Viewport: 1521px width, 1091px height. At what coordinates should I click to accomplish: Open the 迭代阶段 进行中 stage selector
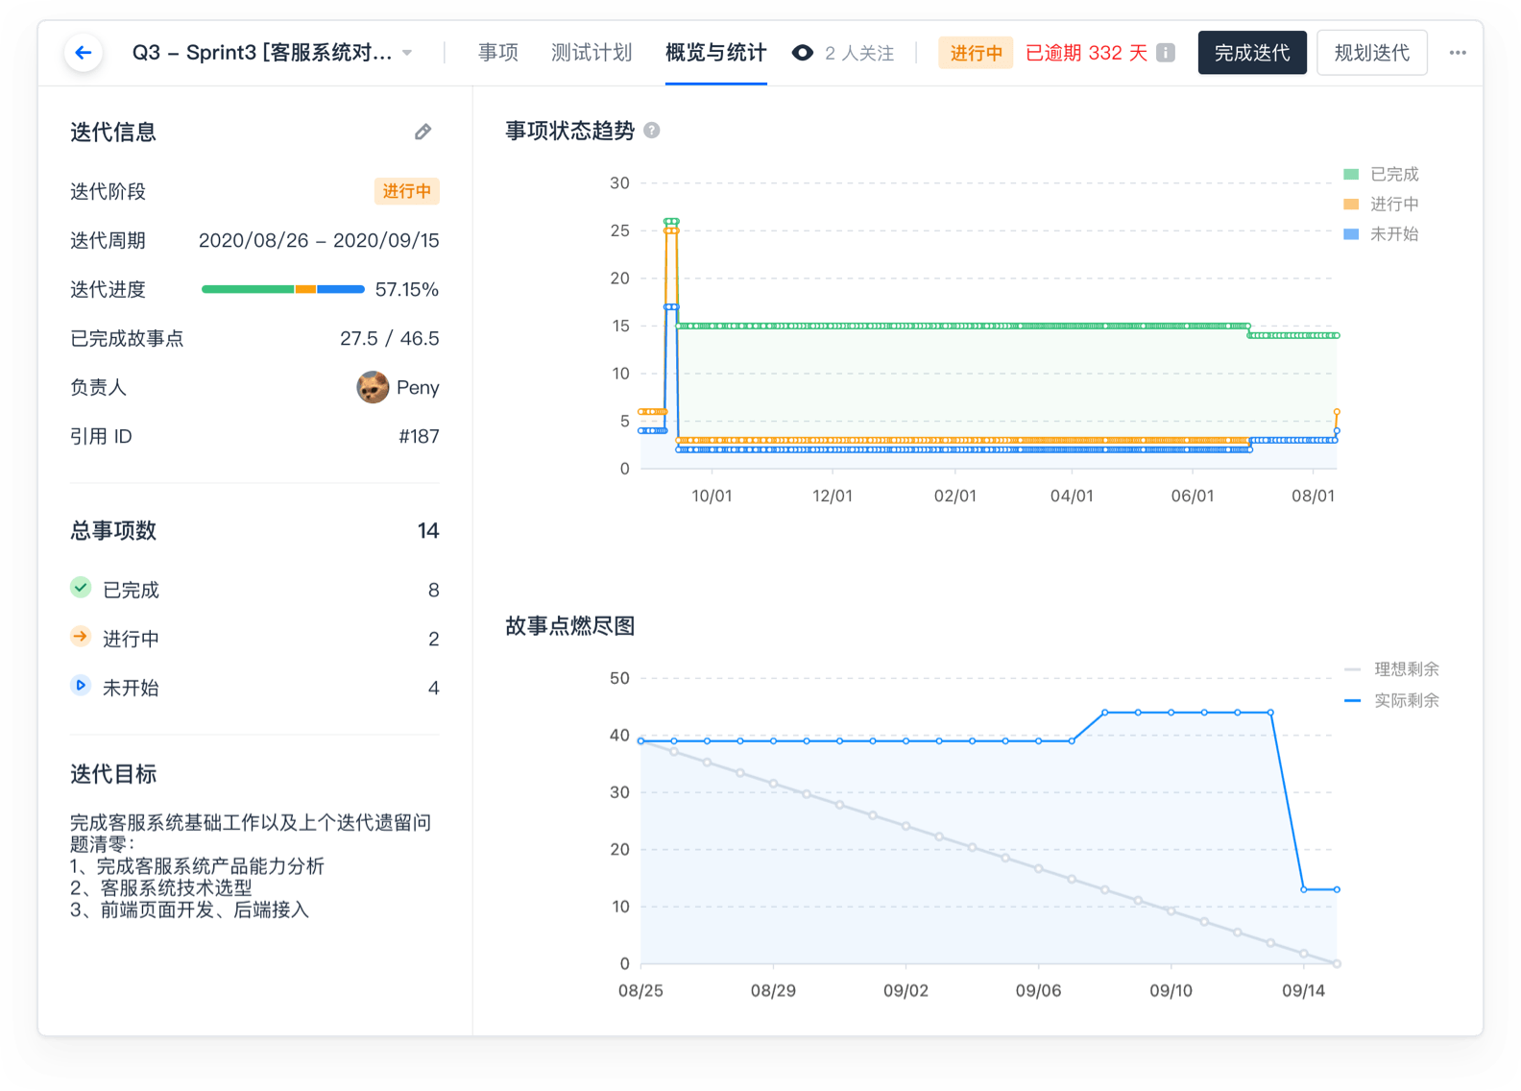coord(406,191)
